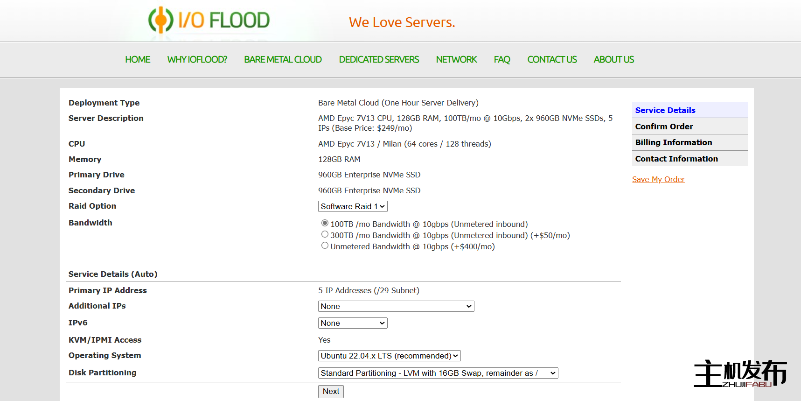The image size is (801, 401).
Task: Go to CONTACT US page
Action: pyautogui.click(x=552, y=60)
